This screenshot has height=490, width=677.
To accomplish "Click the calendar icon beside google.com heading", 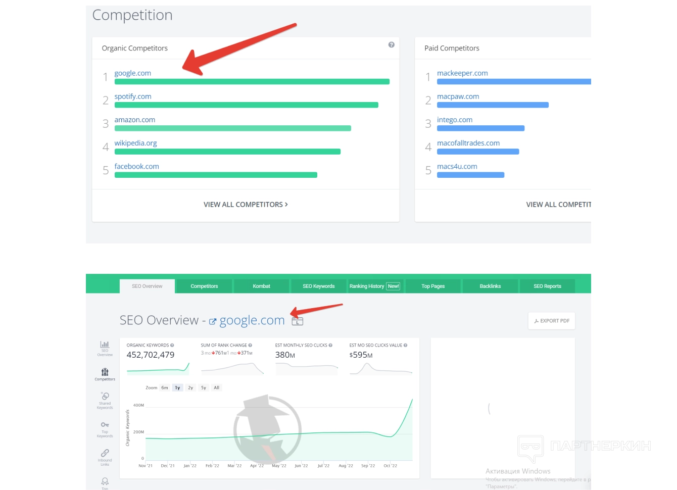I will (x=298, y=321).
